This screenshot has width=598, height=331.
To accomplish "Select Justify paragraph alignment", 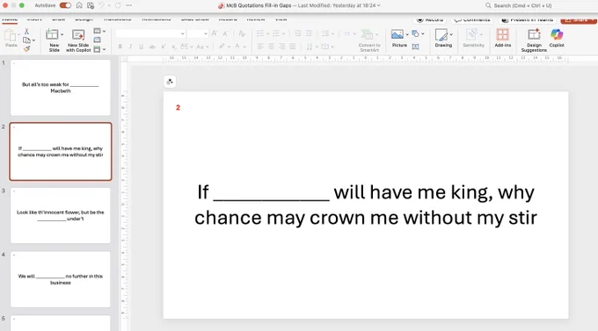I will coord(293,47).
